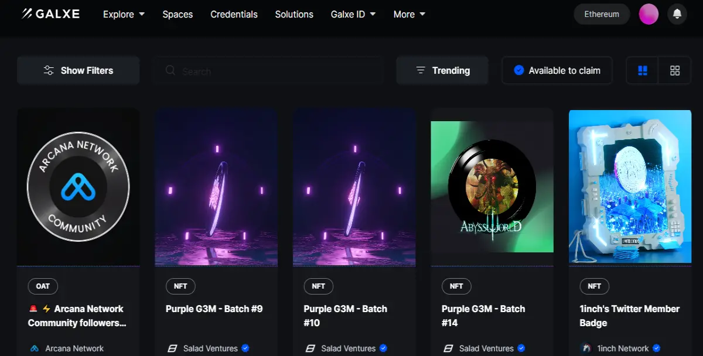Click the 1inch Network logo icon
The height and width of the screenshot is (356, 703).
[x=586, y=348]
